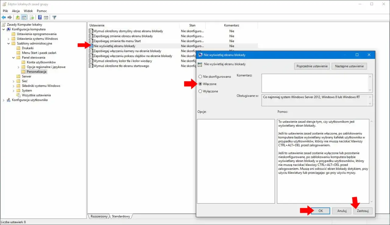This screenshot has width=390, height=225.
Task: Toggle the console tree pane toolbar icon
Action: (x=24, y=17)
